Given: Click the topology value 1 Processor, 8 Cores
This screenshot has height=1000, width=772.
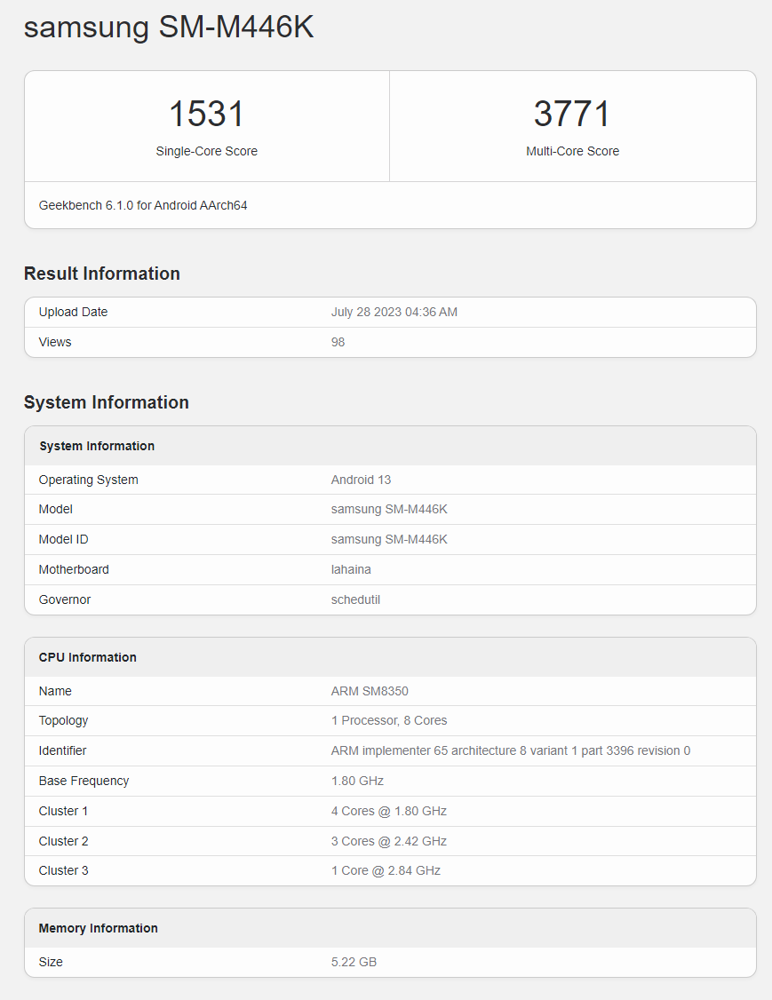Looking at the screenshot, I should [389, 720].
